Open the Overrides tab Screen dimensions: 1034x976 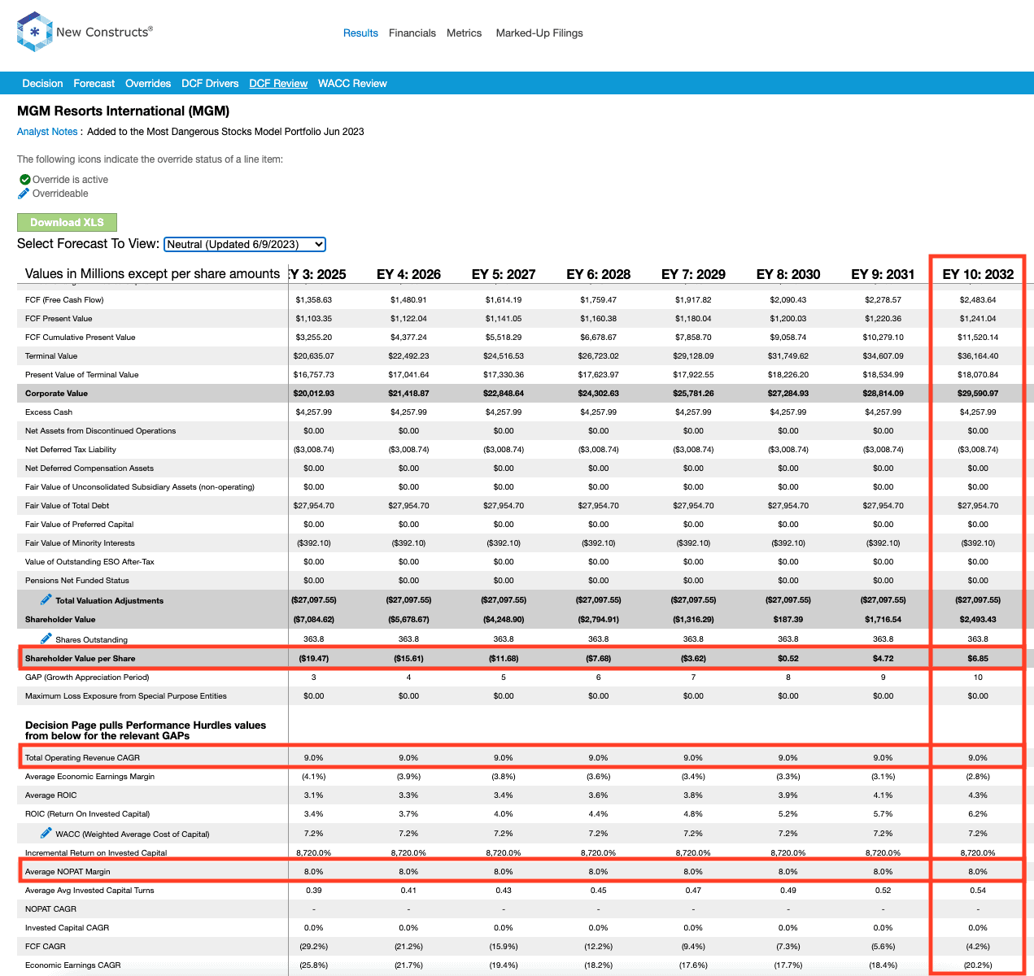click(148, 84)
